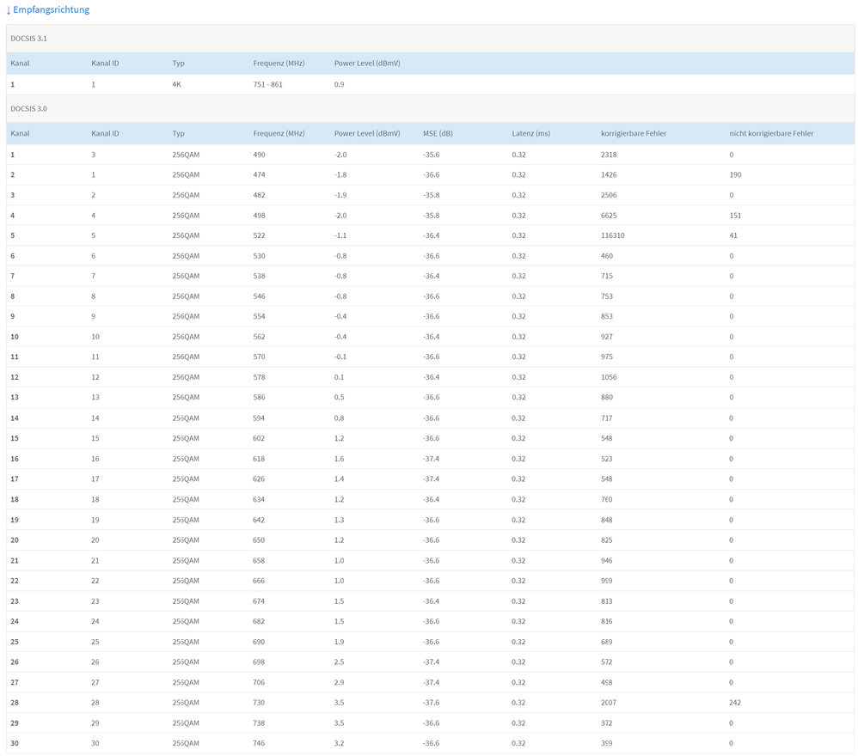858x756 pixels.
Task: Select frequency cell 746
Action: (259, 743)
